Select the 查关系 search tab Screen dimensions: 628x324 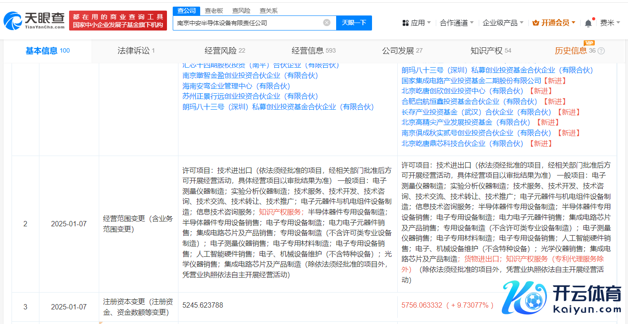point(268,11)
